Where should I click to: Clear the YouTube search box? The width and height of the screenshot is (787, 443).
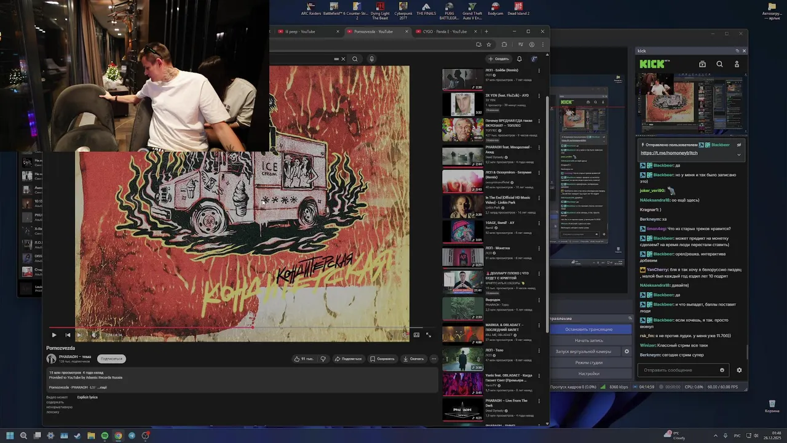pos(343,59)
